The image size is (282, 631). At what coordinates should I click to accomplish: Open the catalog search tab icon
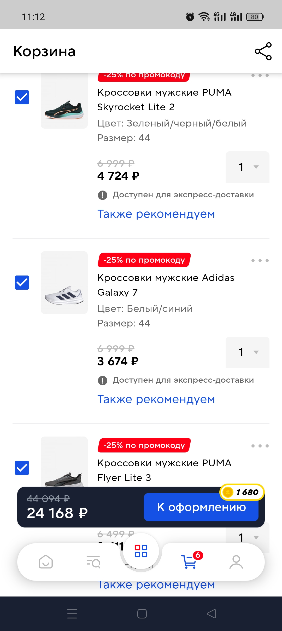(93, 562)
